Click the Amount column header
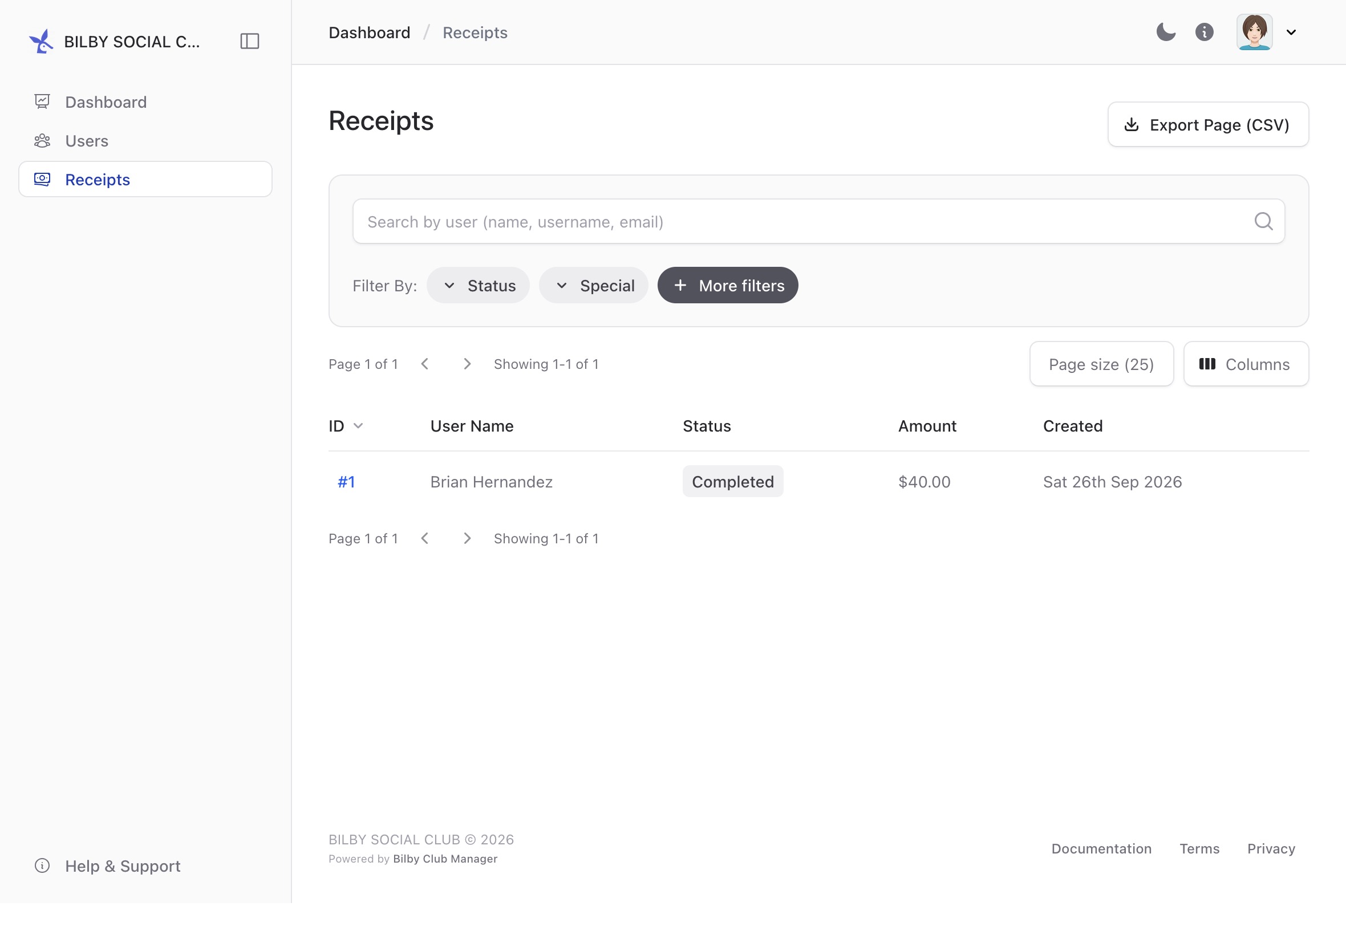 point(927,426)
